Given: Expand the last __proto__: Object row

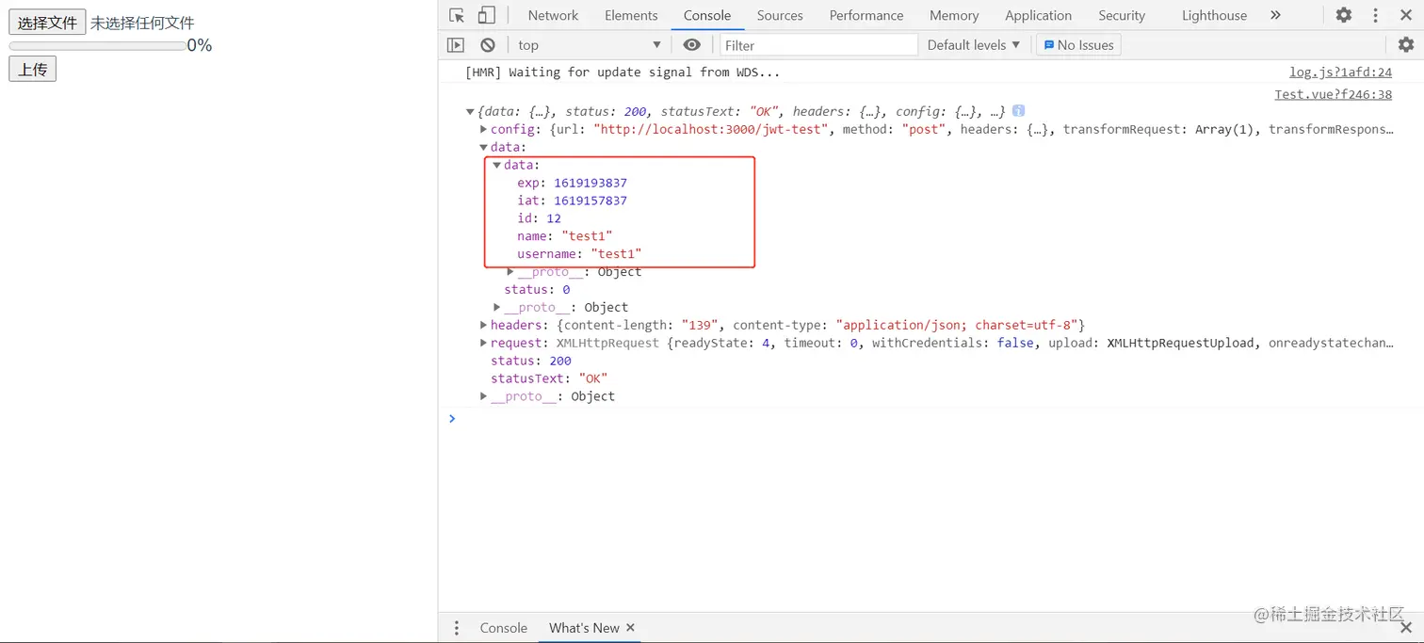Looking at the screenshot, I should [x=483, y=396].
